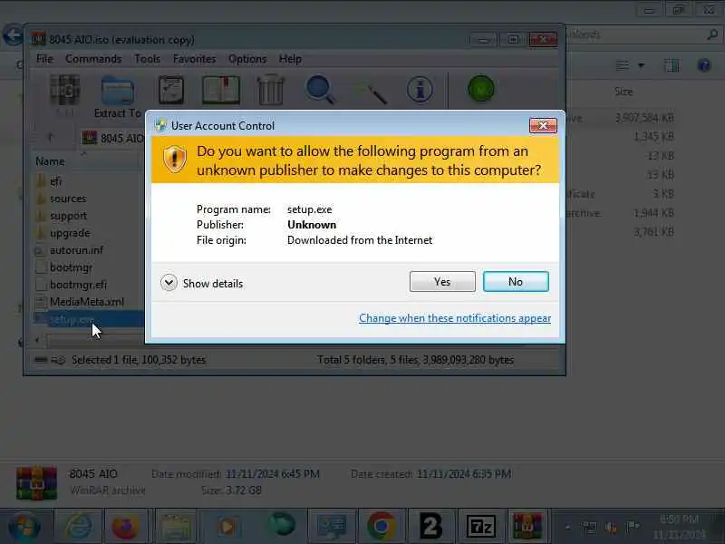
Task: Open 7-Zip from taskbar
Action: coord(481,527)
